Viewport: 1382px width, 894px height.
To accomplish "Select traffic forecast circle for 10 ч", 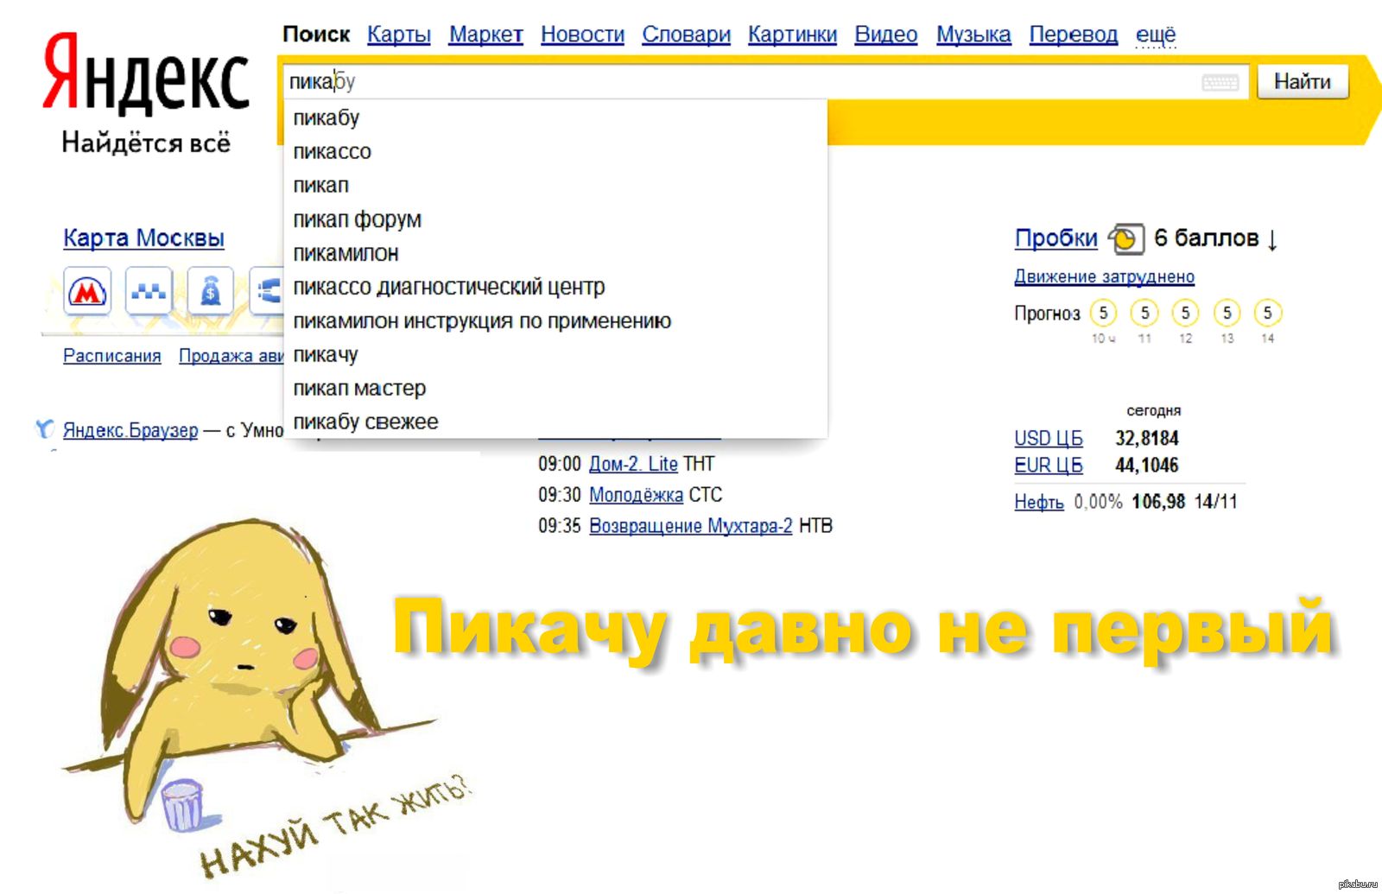I will (x=1103, y=313).
